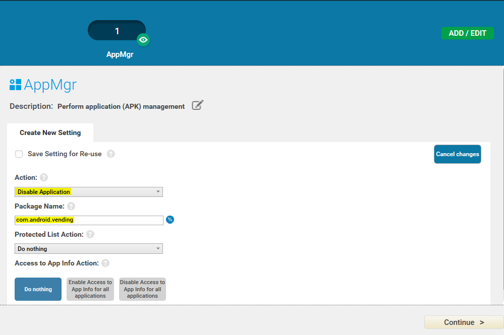Image resolution: width=504 pixels, height=335 pixels.
Task: Choose Enable Access to App Info for all applications
Action: tap(90, 289)
